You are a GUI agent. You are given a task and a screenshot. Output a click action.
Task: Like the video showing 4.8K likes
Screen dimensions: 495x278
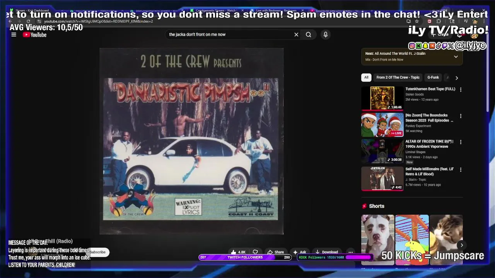click(x=239, y=252)
